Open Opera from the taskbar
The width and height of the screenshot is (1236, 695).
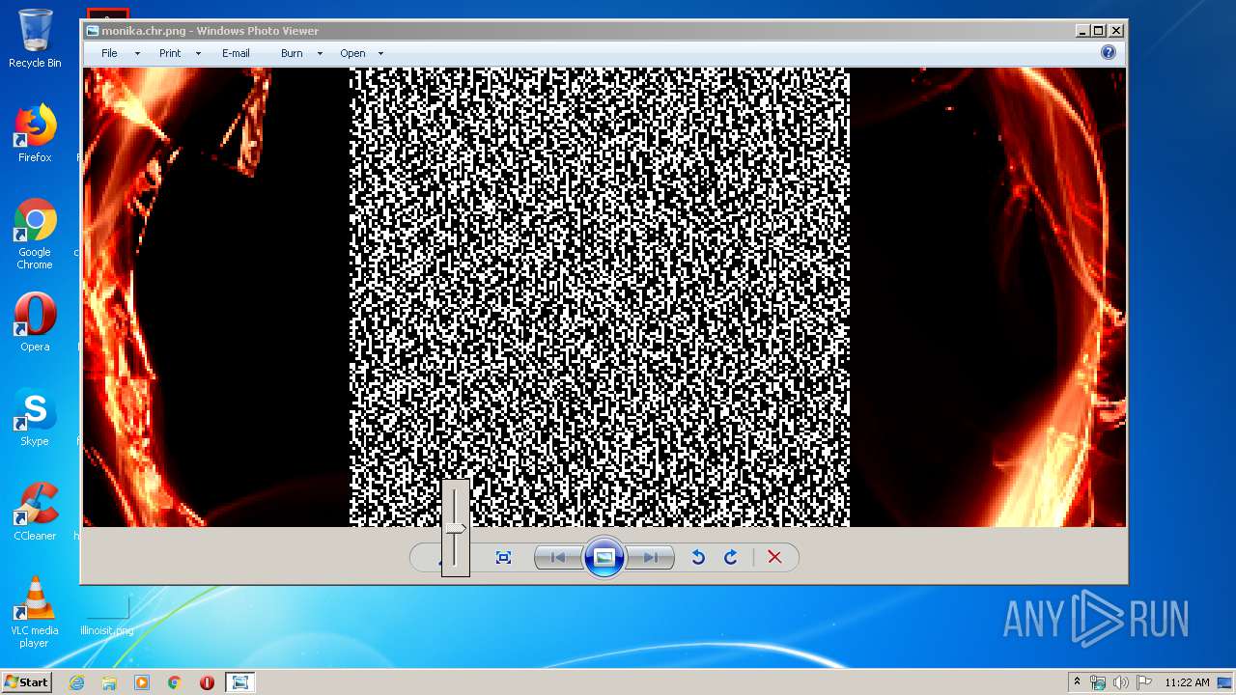coord(207,682)
